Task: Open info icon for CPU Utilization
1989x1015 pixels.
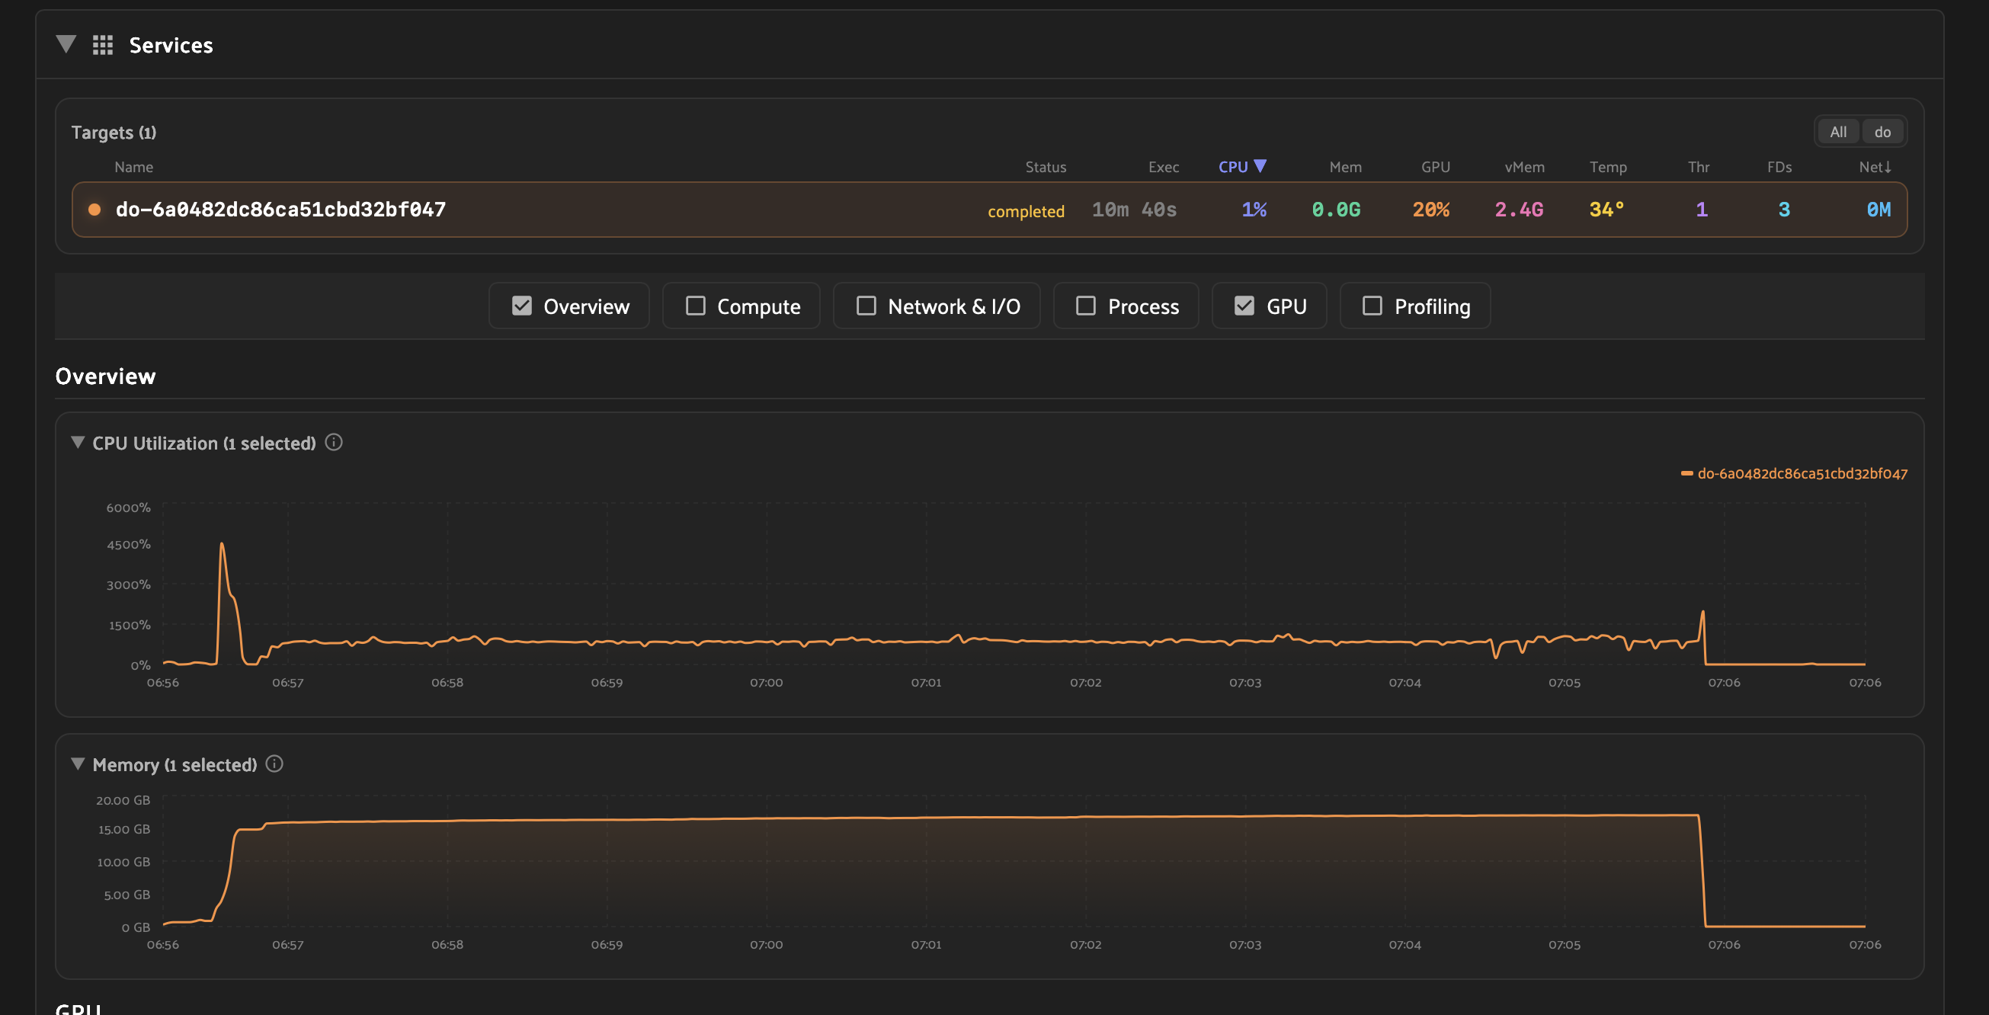Action: (334, 442)
